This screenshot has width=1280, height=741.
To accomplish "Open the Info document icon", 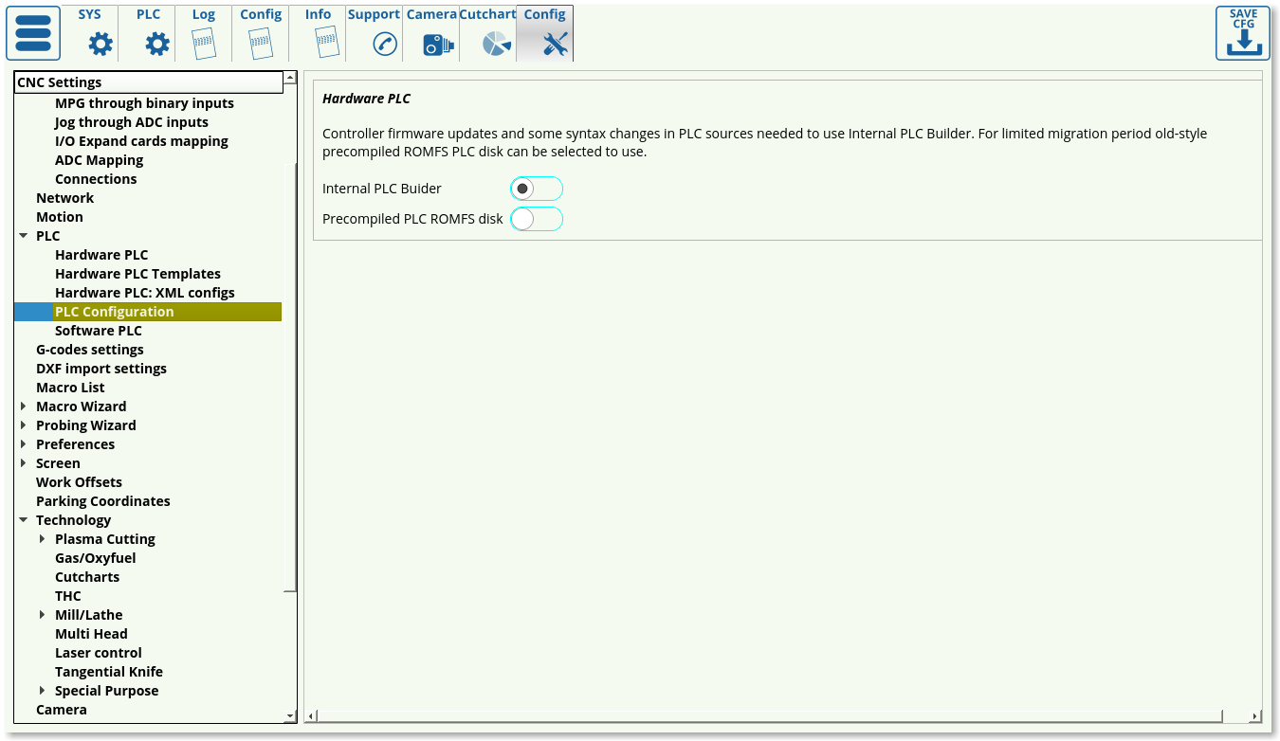I will click(325, 44).
